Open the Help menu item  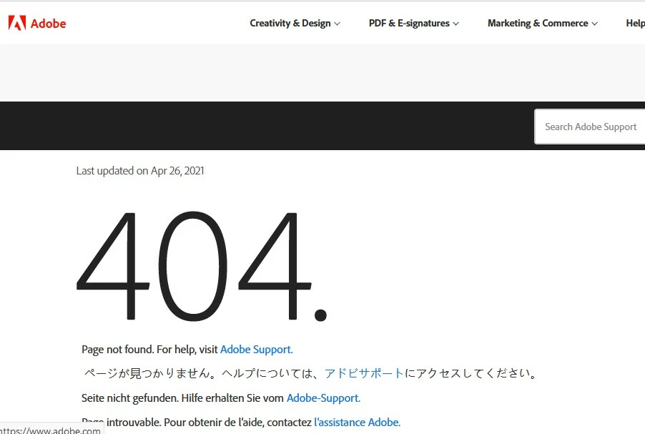635,24
